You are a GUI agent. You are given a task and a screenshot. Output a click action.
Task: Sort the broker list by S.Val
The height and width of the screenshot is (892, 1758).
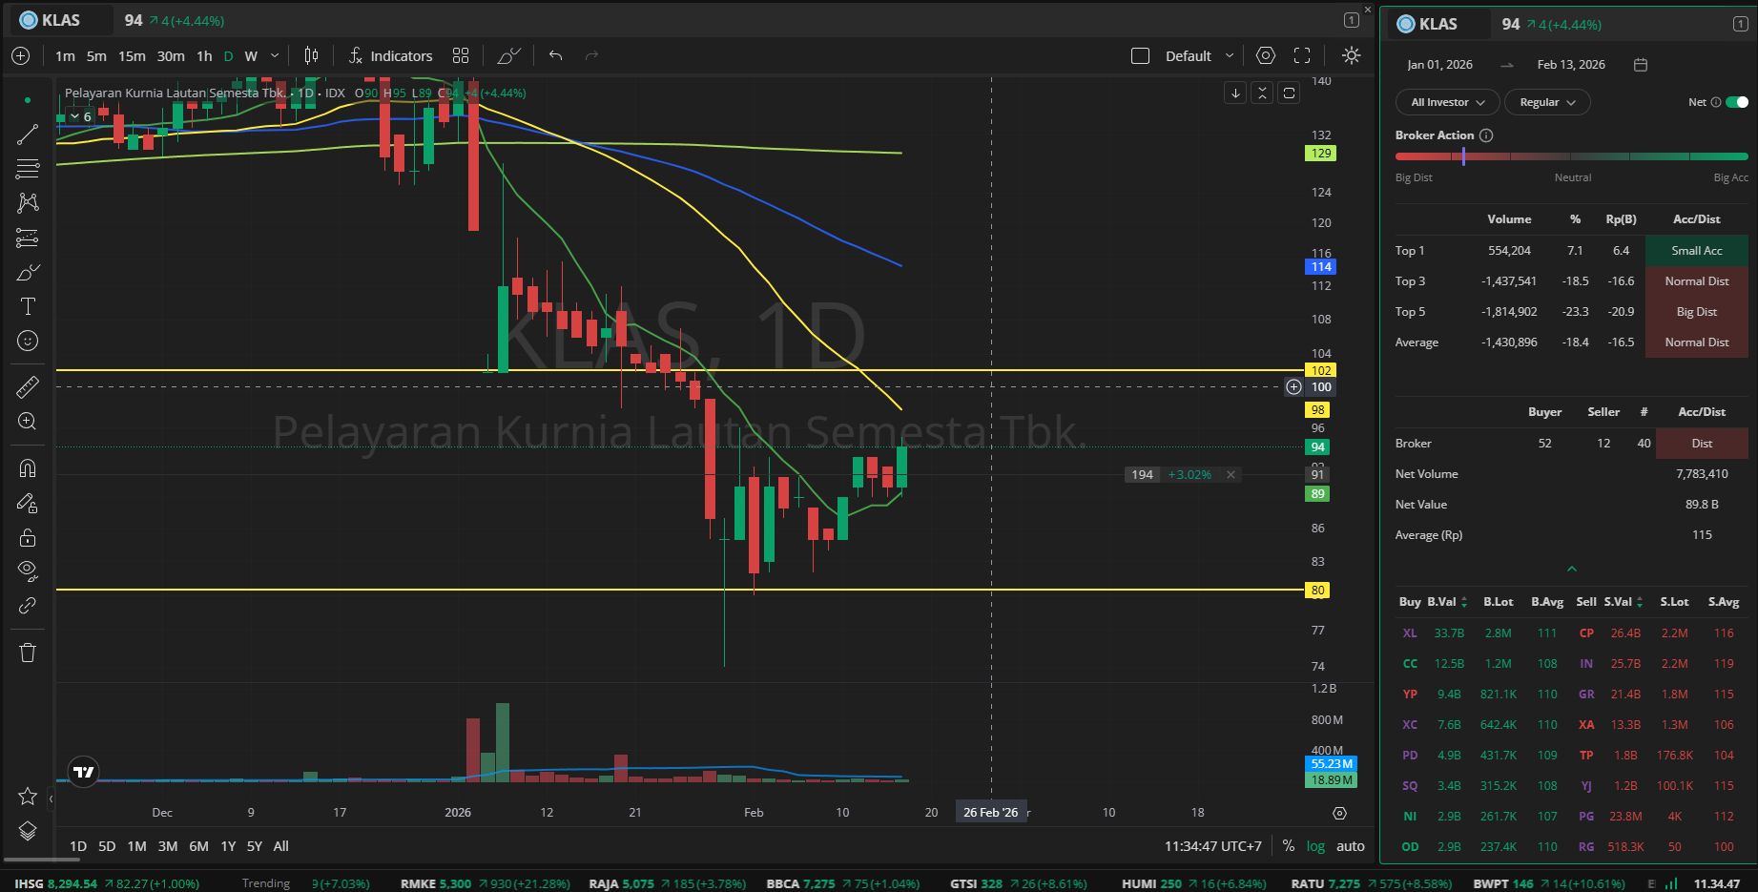coord(1624,602)
